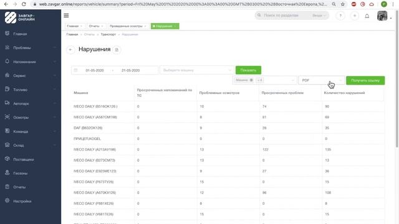Toggle the hamburger menu icon
Image resolution: width=399 pixels, height=224 pixels.
pyautogui.click(x=66, y=16)
